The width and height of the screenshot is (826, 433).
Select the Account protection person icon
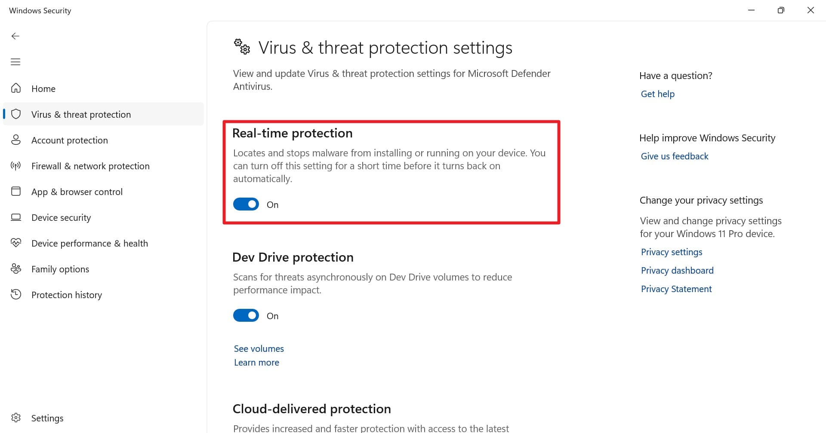[x=16, y=140]
